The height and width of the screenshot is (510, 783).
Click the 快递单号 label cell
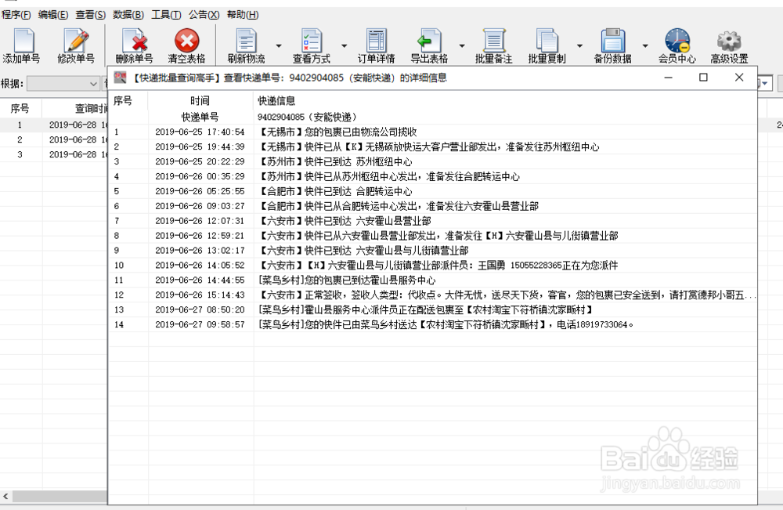(x=200, y=117)
